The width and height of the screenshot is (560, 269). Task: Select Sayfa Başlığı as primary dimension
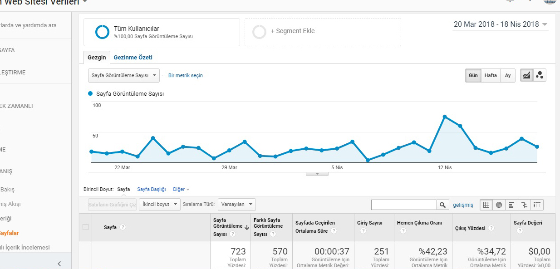pos(152,189)
